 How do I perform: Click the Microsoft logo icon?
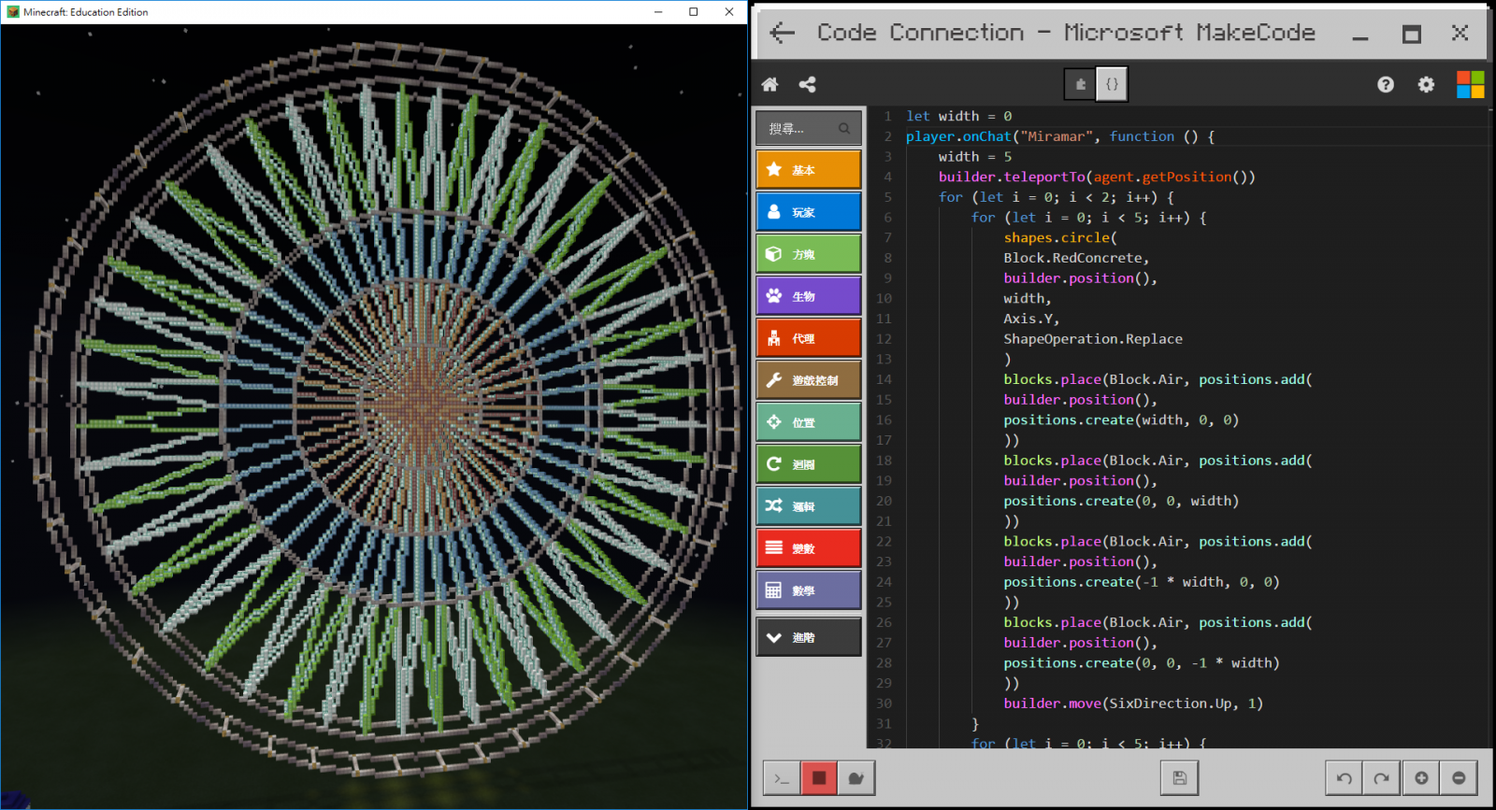1470,85
